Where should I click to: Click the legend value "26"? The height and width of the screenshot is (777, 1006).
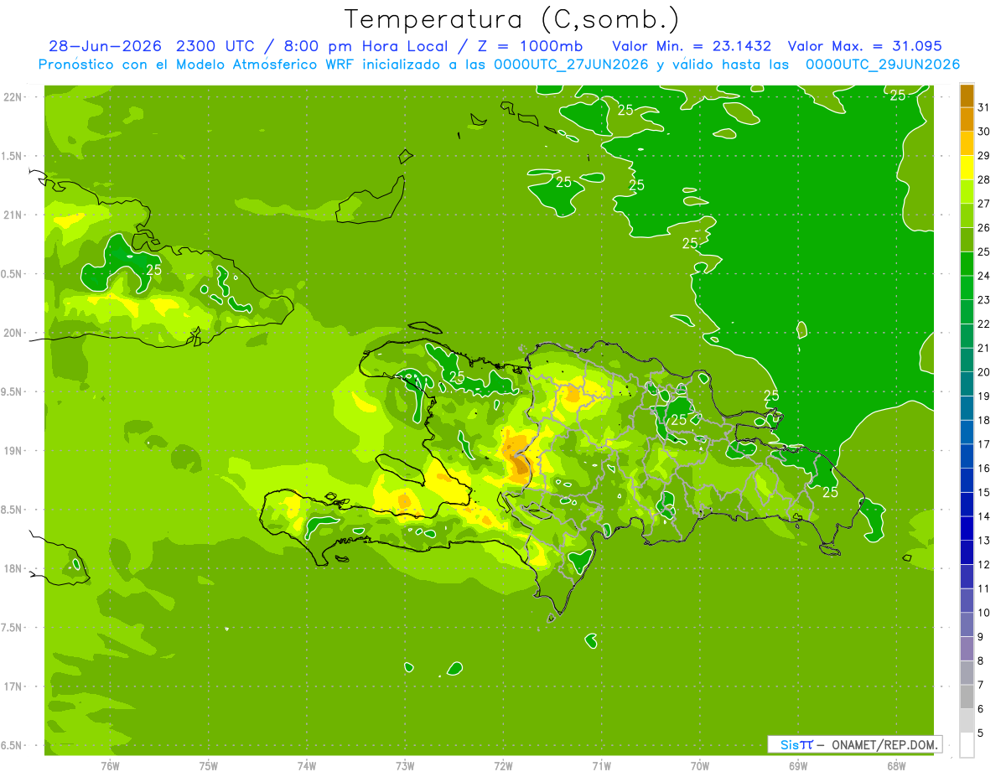click(984, 228)
